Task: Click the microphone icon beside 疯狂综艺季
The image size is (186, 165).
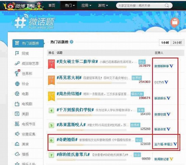Action: [x=17, y=63]
